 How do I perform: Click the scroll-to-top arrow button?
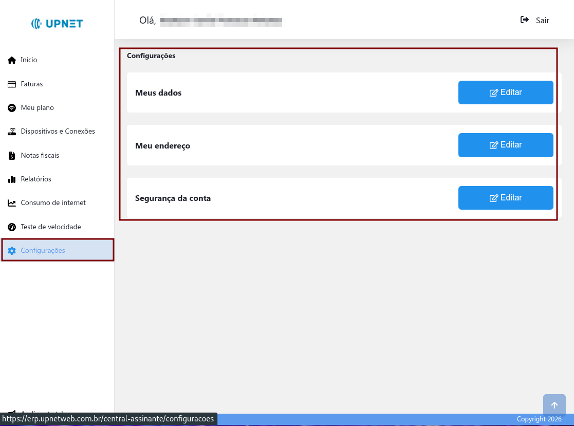pyautogui.click(x=554, y=404)
